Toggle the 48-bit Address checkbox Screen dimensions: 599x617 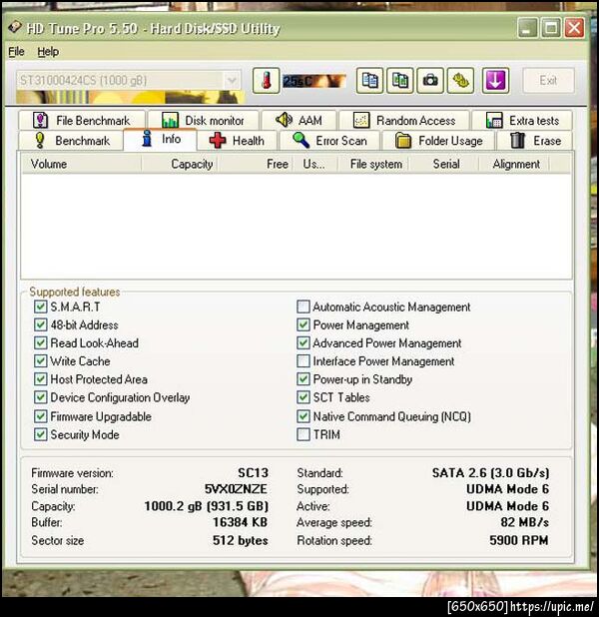tap(40, 324)
